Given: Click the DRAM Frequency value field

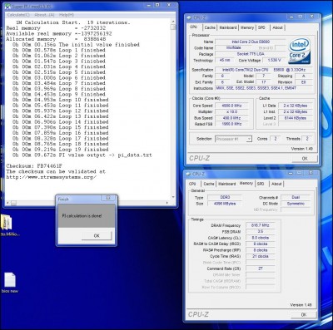Looking at the screenshot, I should (x=260, y=225).
